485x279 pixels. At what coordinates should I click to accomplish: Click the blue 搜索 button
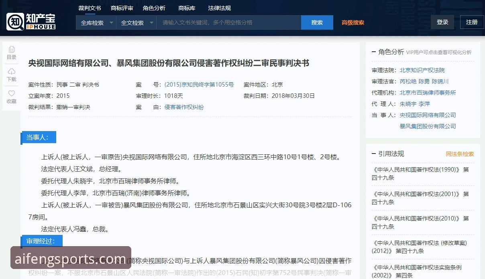tap(317, 23)
